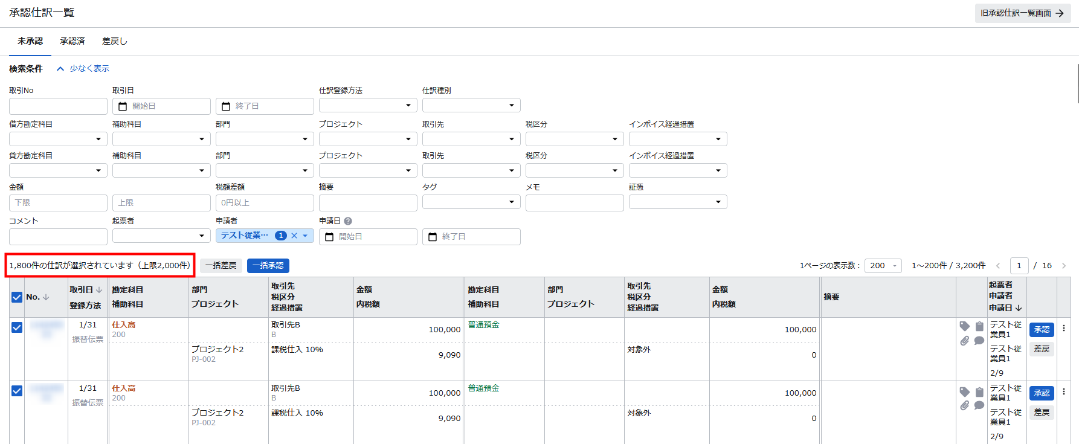This screenshot has width=1079, height=444.
Task: Click the 一括承認 button
Action: tap(268, 266)
